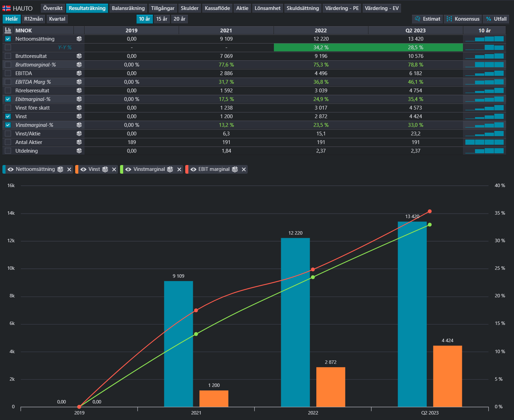The image size is (514, 420).
Task: Click the stack icon next to EBITDA
Action: click(x=79, y=73)
